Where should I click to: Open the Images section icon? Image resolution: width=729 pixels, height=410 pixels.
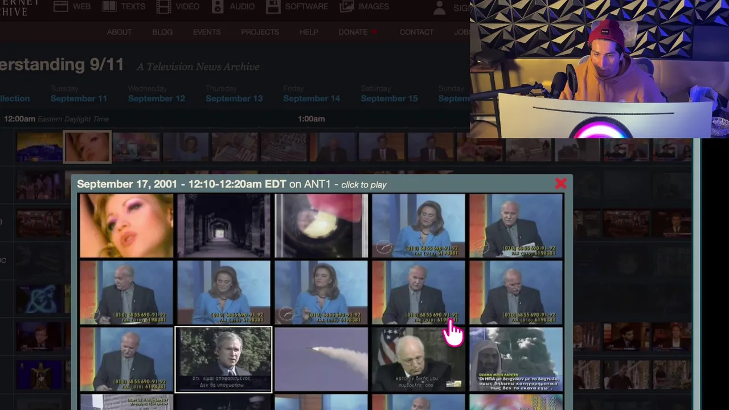coord(347,6)
